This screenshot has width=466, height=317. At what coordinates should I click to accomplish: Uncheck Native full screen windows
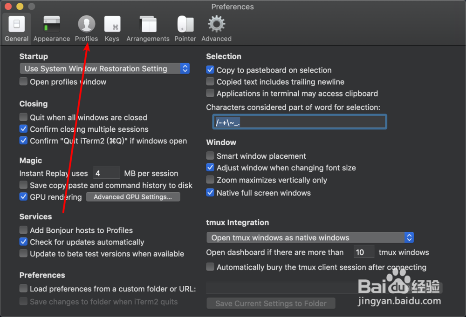(x=210, y=193)
